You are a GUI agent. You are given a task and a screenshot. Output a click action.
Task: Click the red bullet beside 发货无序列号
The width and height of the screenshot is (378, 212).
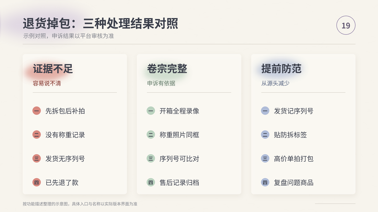pos(37,159)
